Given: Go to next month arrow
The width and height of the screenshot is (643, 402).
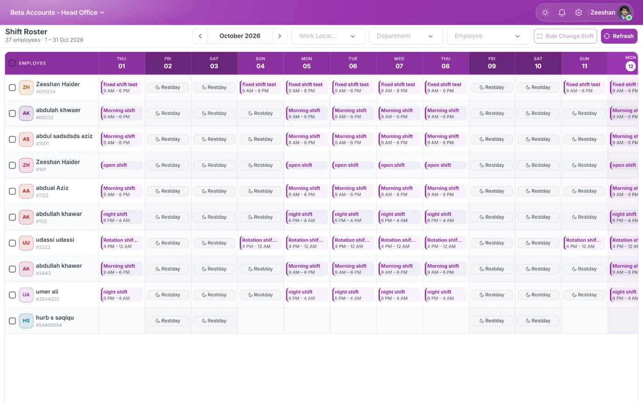Looking at the screenshot, I should tap(279, 36).
